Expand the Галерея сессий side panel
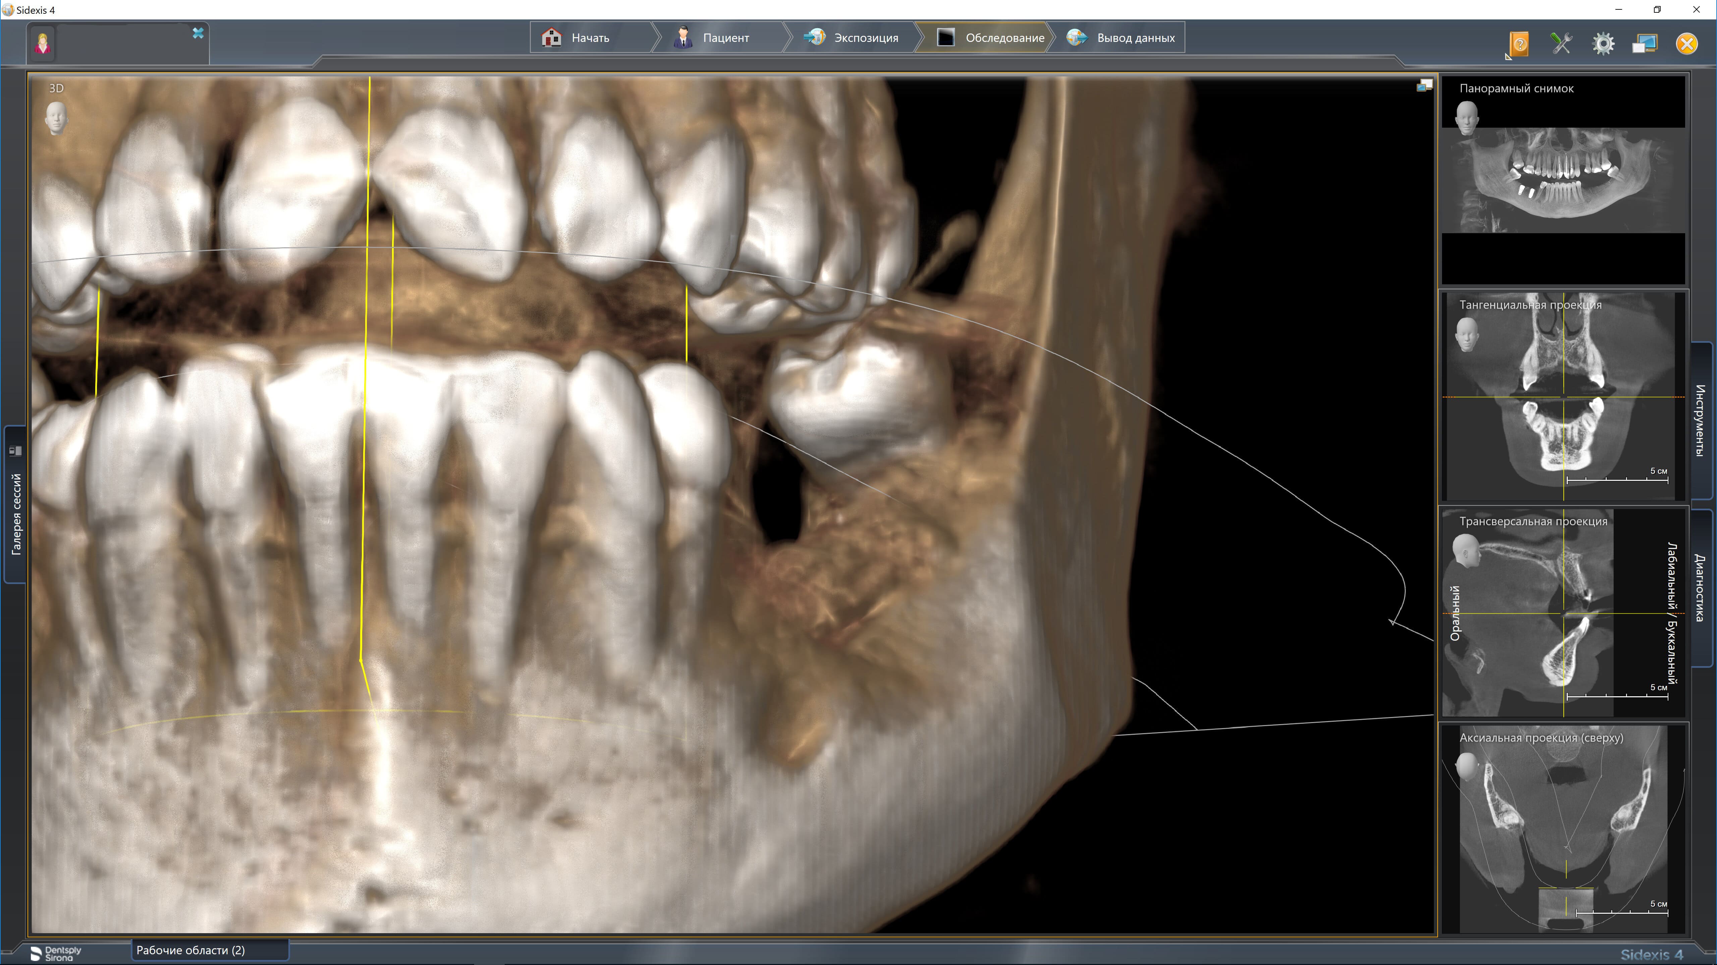The height and width of the screenshot is (965, 1717). click(16, 504)
